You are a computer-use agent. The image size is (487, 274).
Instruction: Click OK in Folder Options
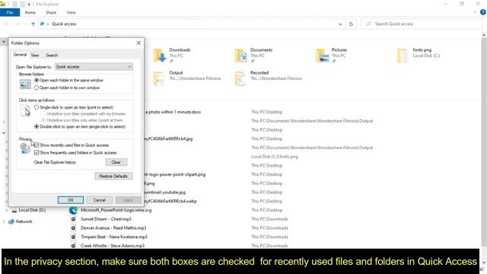(71, 200)
